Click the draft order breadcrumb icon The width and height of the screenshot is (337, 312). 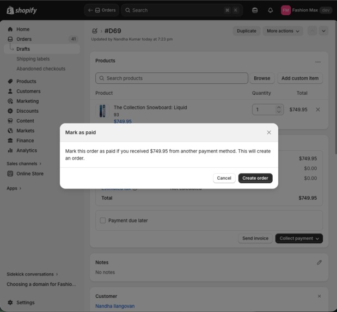[x=95, y=31]
